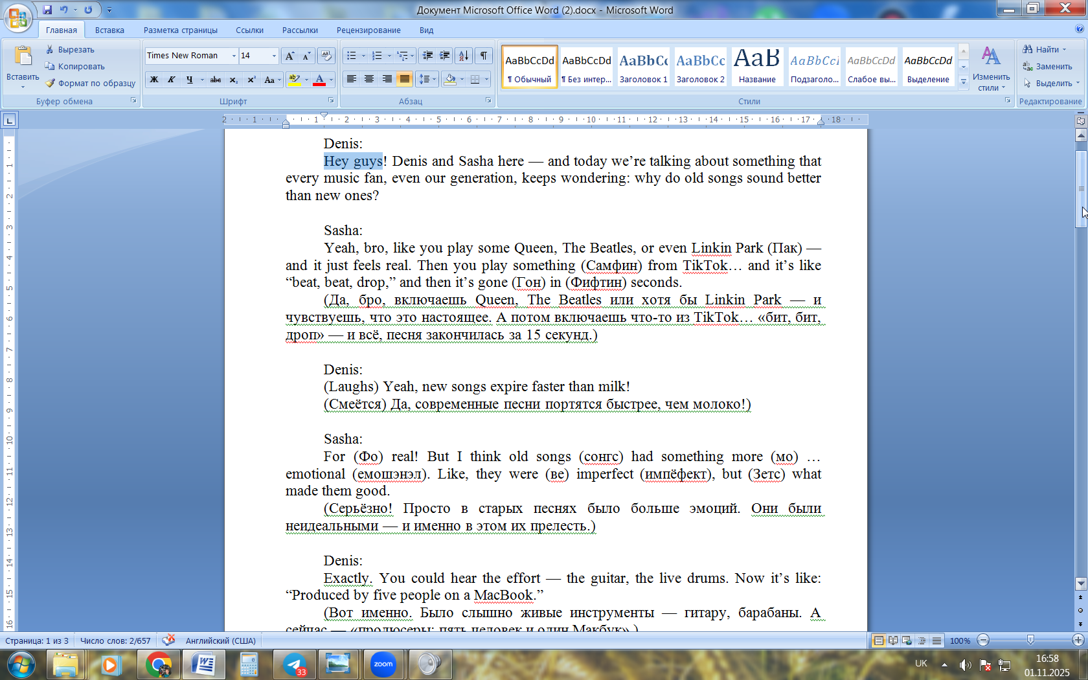
Task: Align text to the right
Action: (x=387, y=80)
